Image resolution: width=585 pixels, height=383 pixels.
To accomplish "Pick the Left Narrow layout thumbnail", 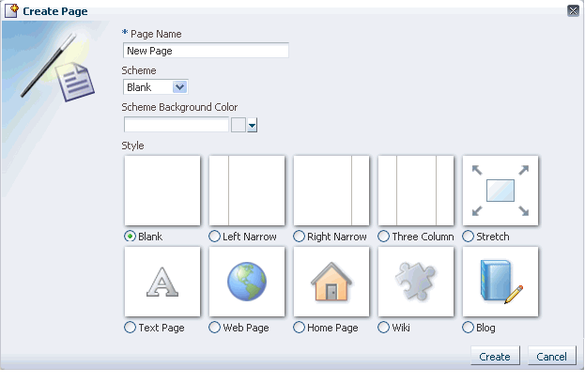I will pyautogui.click(x=246, y=191).
